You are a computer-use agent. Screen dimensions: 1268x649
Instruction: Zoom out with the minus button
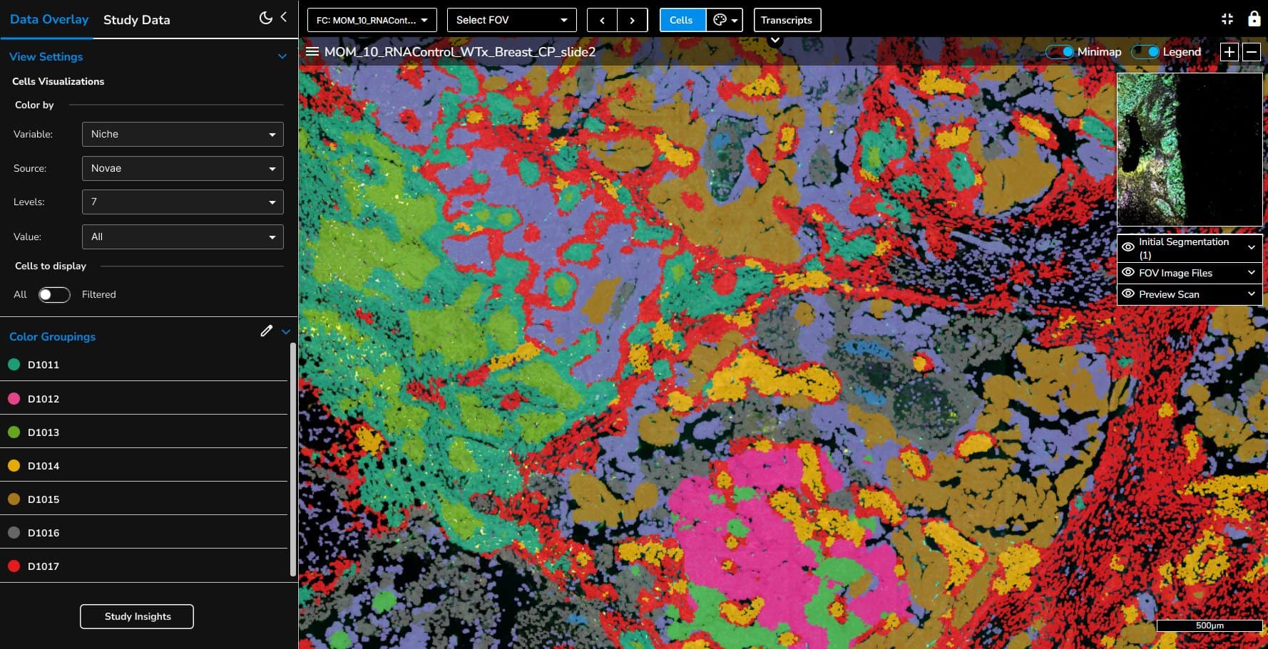(1251, 52)
